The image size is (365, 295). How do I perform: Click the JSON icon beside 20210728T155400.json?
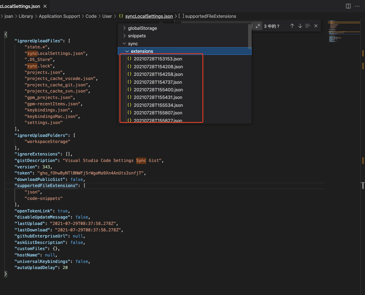point(129,90)
